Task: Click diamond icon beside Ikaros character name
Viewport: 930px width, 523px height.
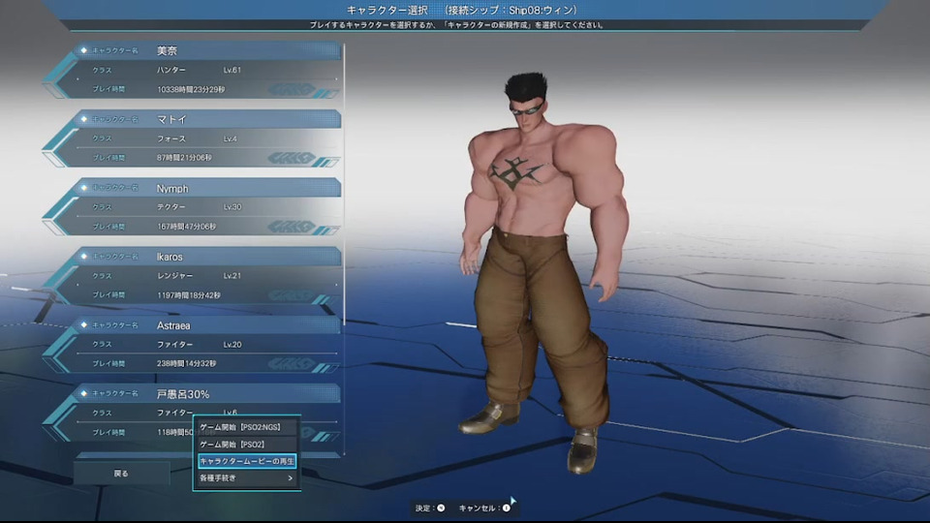Action: pos(83,256)
